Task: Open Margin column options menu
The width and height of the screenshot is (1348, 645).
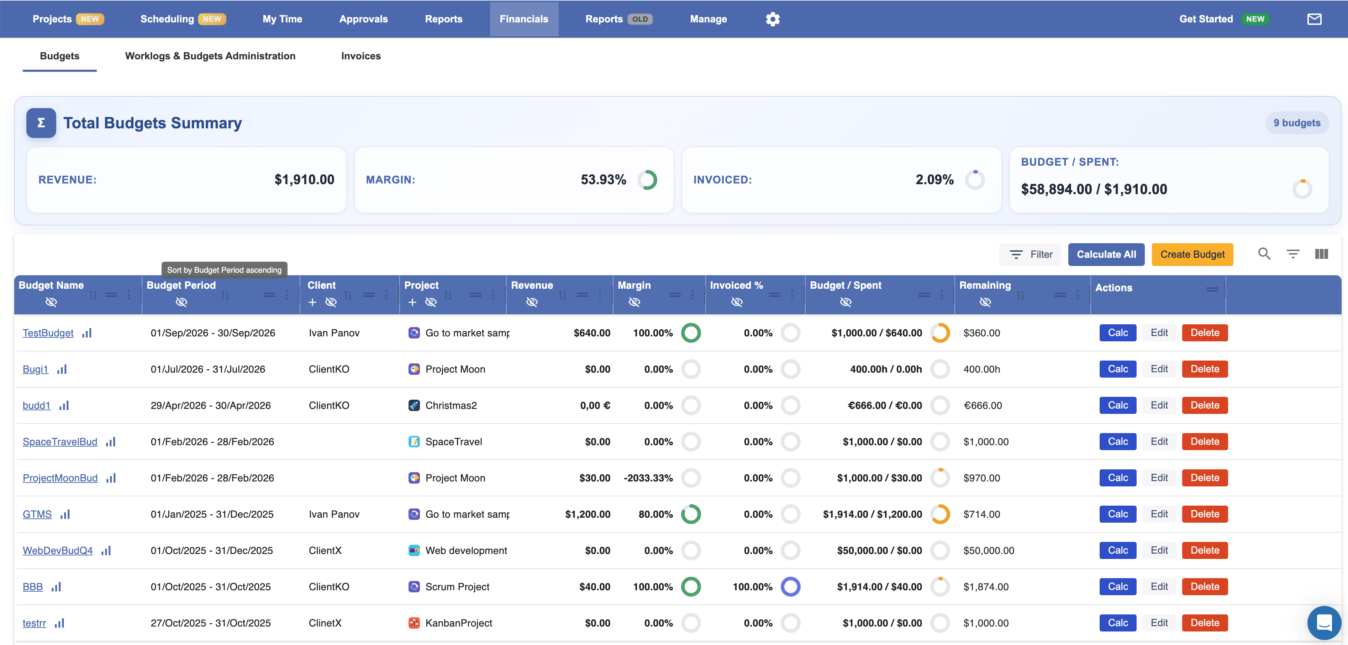Action: [x=692, y=295]
